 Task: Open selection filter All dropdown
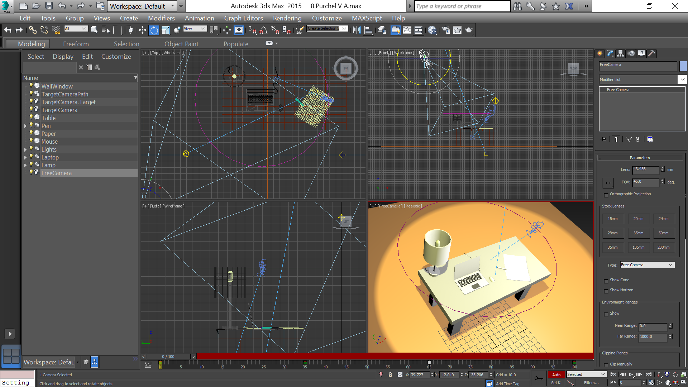76,29
